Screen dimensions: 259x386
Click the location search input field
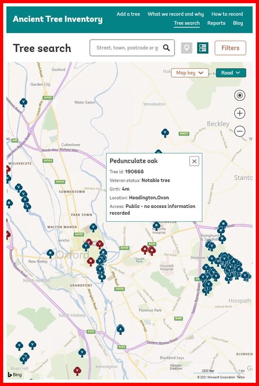point(128,48)
